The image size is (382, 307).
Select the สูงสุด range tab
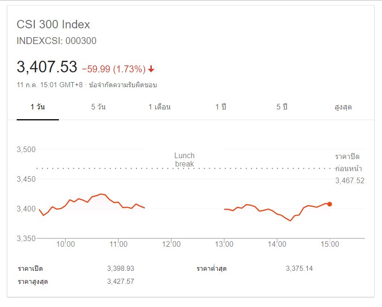click(x=343, y=107)
